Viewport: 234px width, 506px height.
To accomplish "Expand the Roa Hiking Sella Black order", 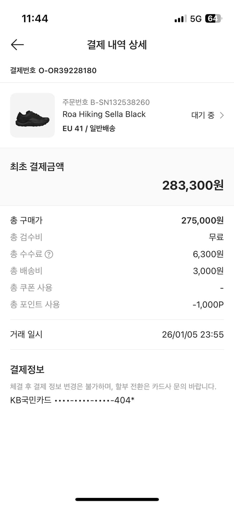I will tap(104, 114).
